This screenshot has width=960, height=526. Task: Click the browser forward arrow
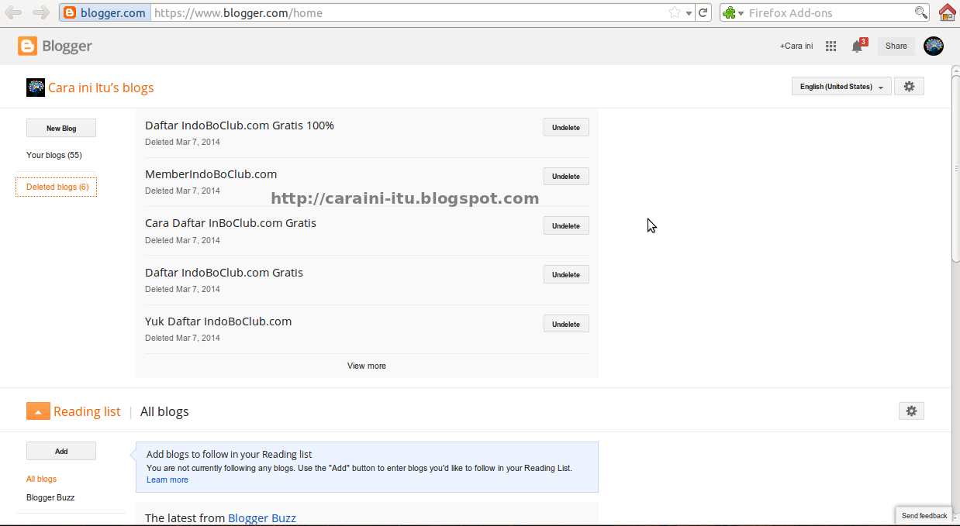[41, 12]
